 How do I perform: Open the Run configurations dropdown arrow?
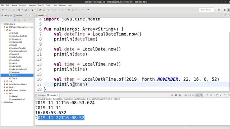pos(29,10)
